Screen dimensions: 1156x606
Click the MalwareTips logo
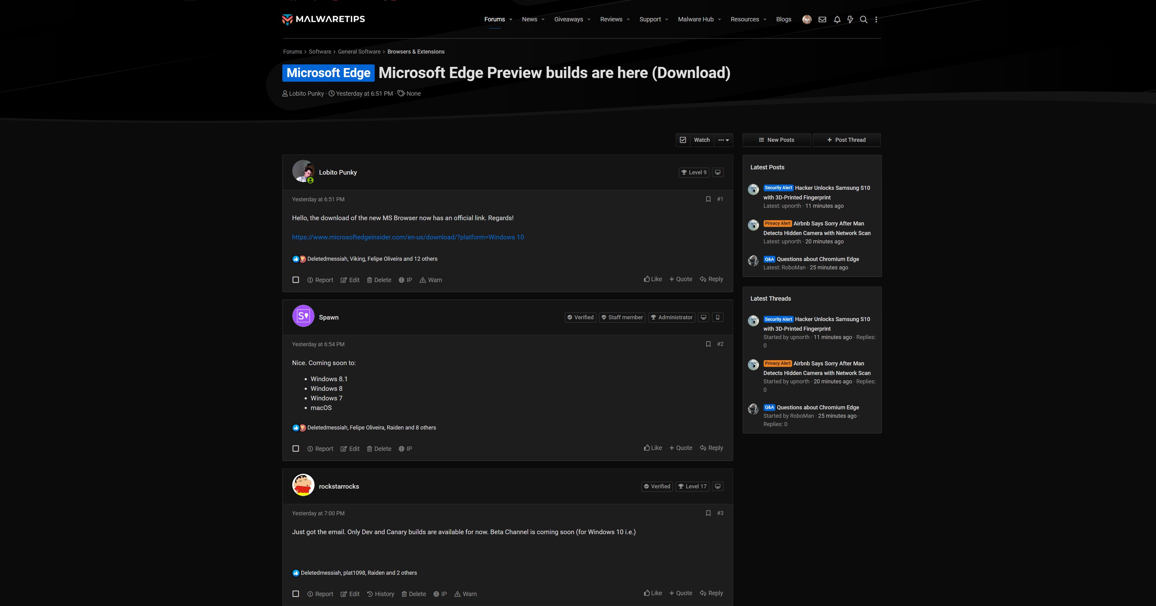(x=323, y=19)
